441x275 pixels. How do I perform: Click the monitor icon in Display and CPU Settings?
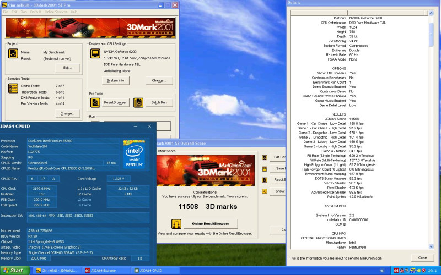[95, 53]
